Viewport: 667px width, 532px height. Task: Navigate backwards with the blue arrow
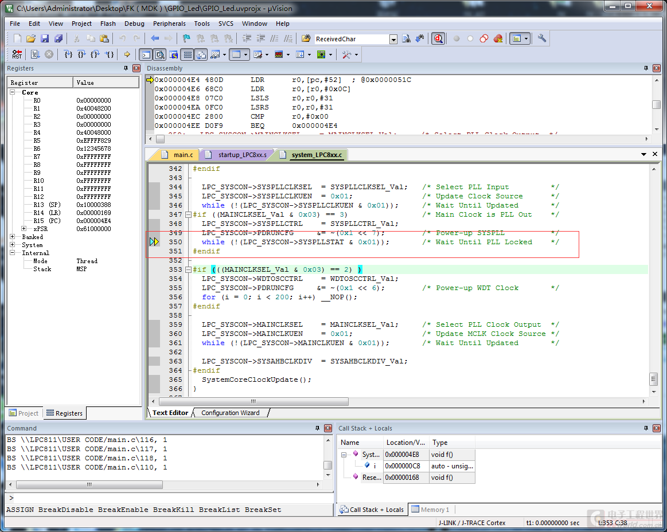tap(155, 39)
